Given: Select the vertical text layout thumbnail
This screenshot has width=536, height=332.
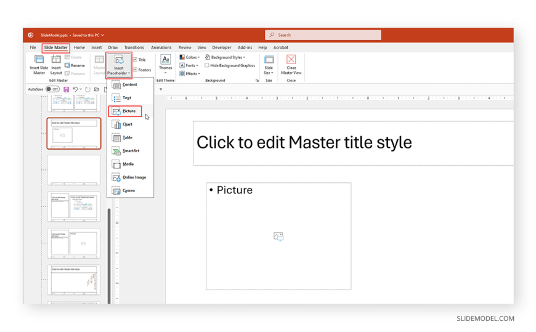Looking at the screenshot, I should point(74,280).
